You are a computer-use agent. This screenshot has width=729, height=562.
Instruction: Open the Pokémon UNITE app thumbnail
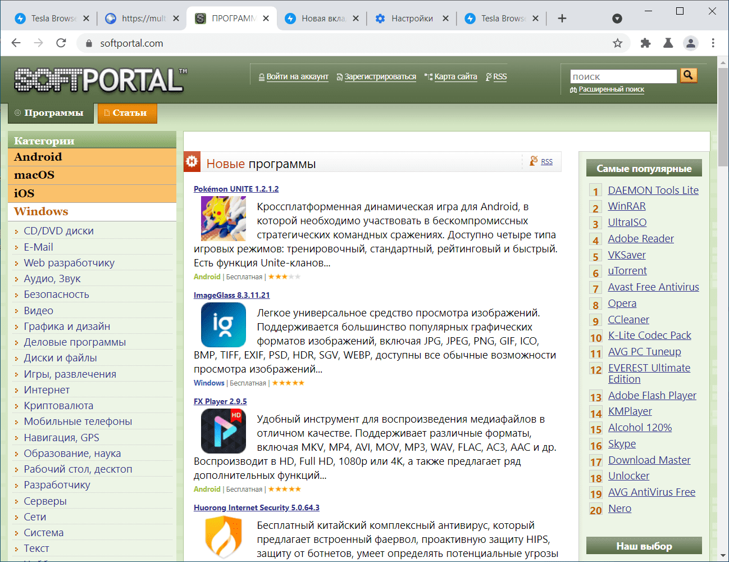tap(223, 219)
